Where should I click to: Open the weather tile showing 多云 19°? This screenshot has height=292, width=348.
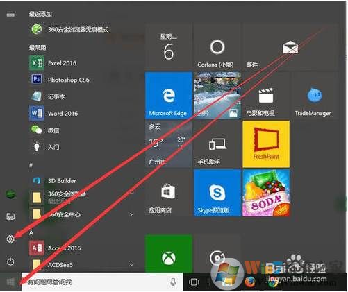tap(169, 144)
